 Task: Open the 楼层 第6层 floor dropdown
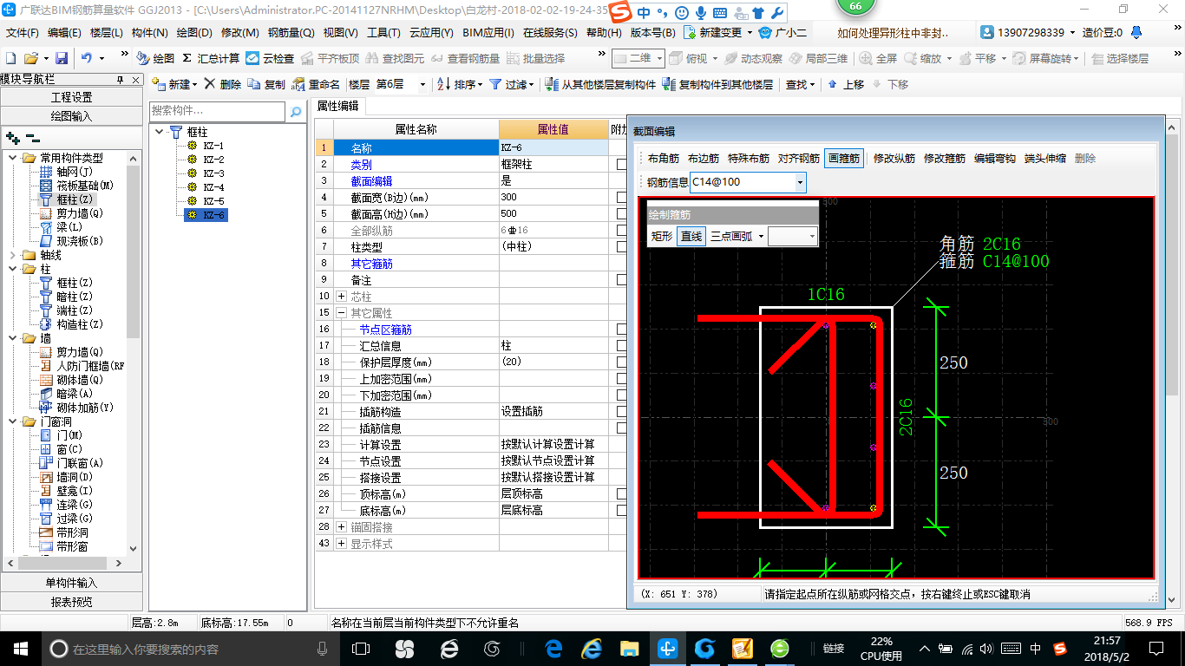tap(422, 84)
